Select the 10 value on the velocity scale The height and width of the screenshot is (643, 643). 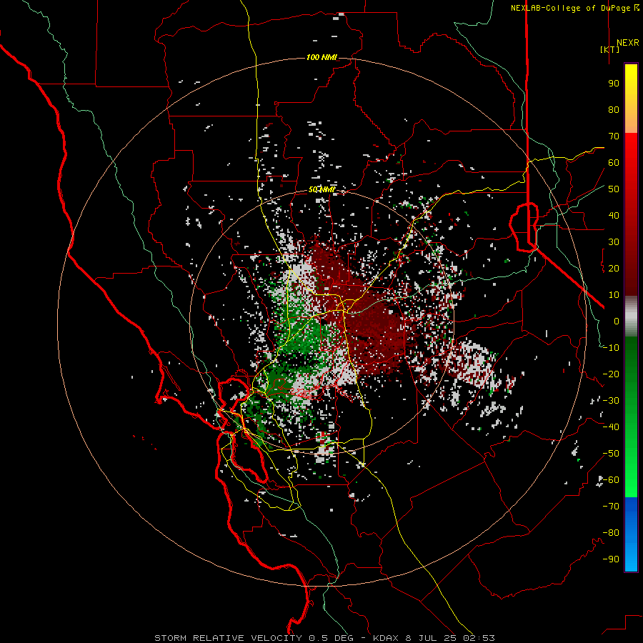pyautogui.click(x=614, y=295)
